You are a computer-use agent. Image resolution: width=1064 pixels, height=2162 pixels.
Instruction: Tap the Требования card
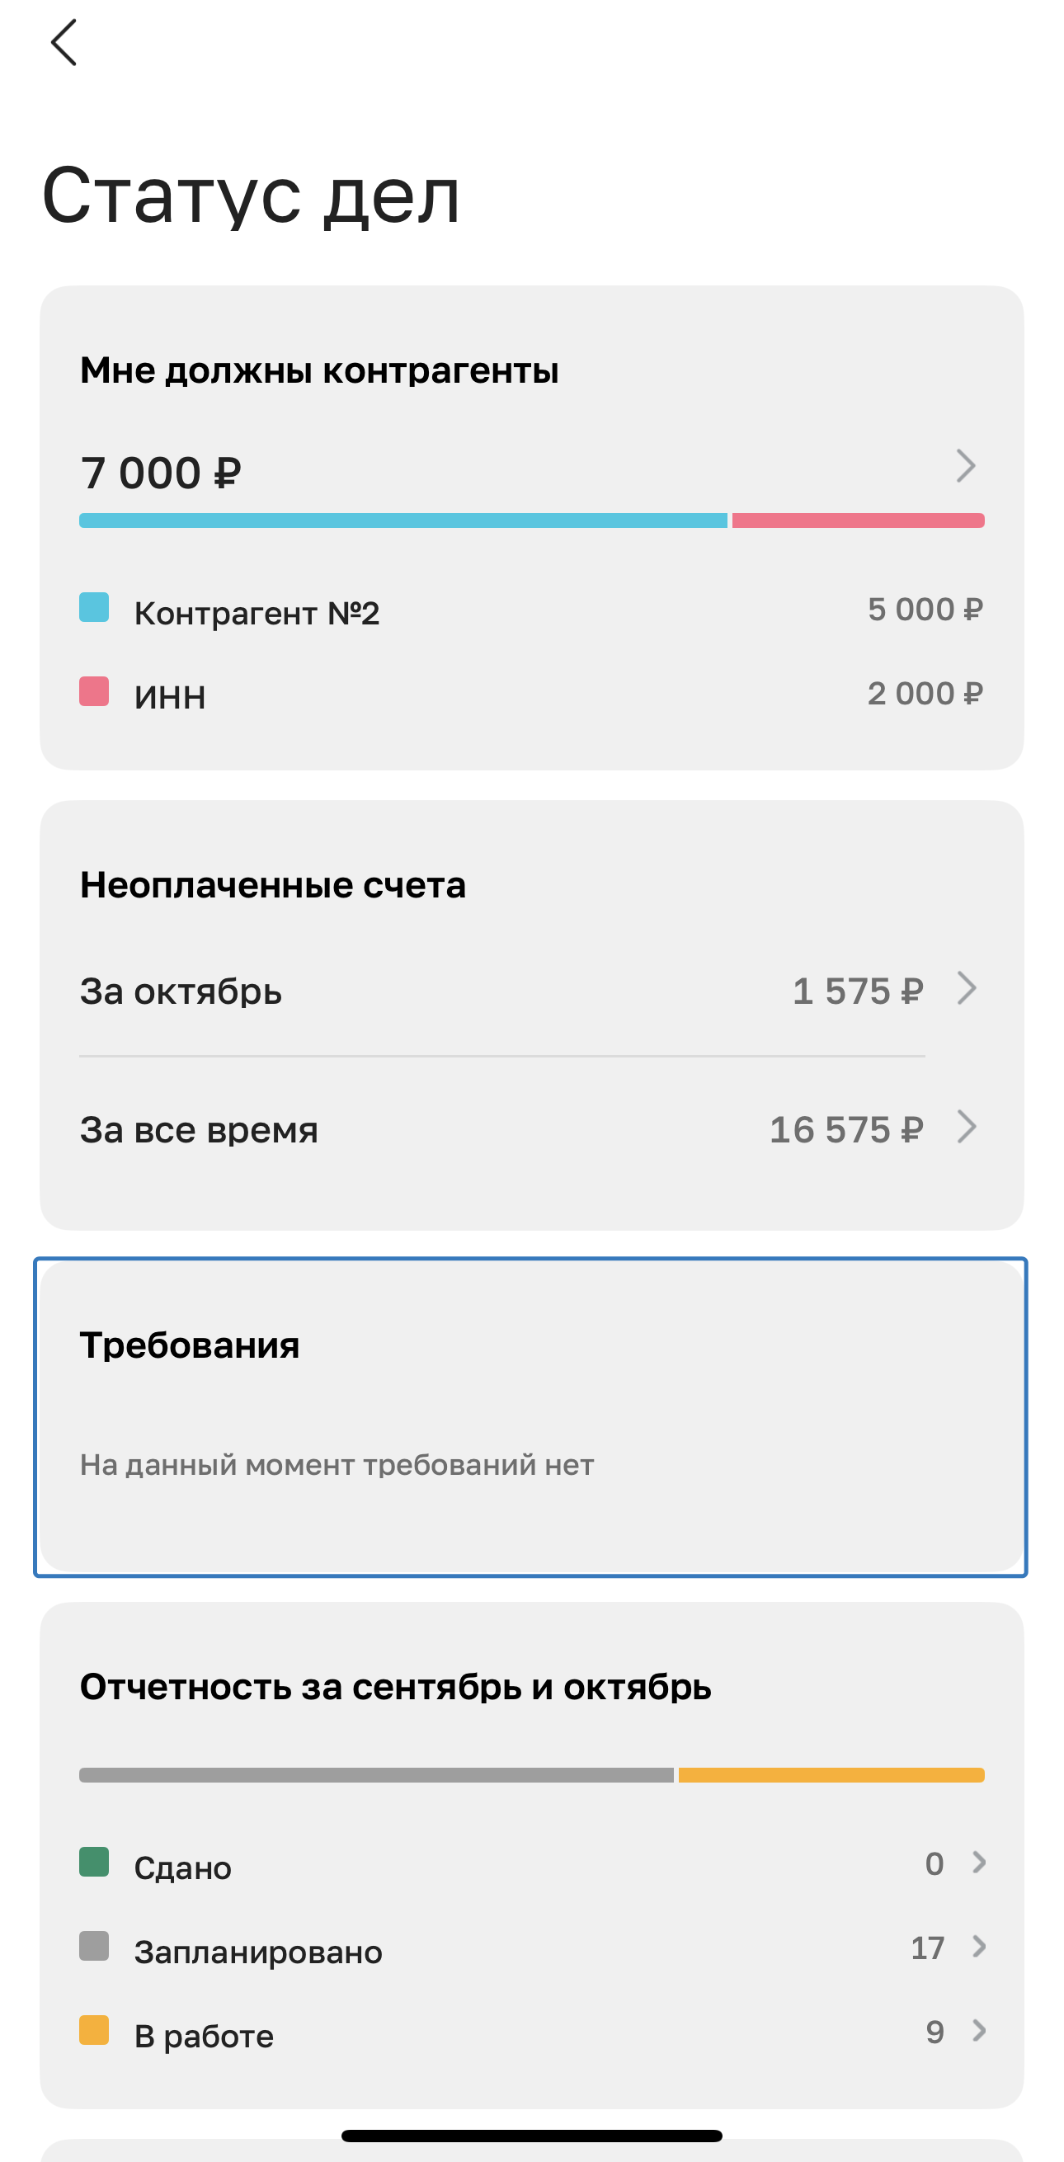pos(530,1416)
